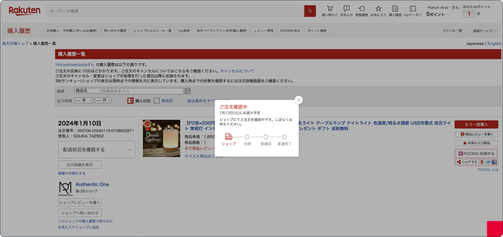Open ROOMを見る tab
Viewport: 503px width, 237px height.
[x=290, y=31]
